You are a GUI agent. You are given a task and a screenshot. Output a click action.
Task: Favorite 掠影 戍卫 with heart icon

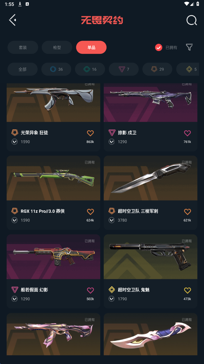[187, 133]
